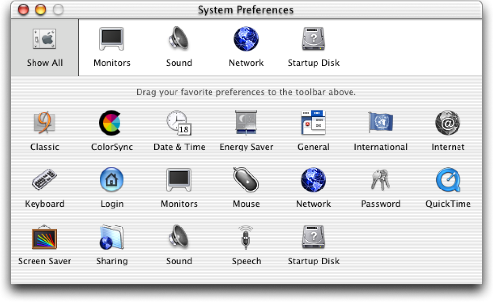Open the International flag icon
Viewport: 493px width, 302px height.
click(x=381, y=122)
